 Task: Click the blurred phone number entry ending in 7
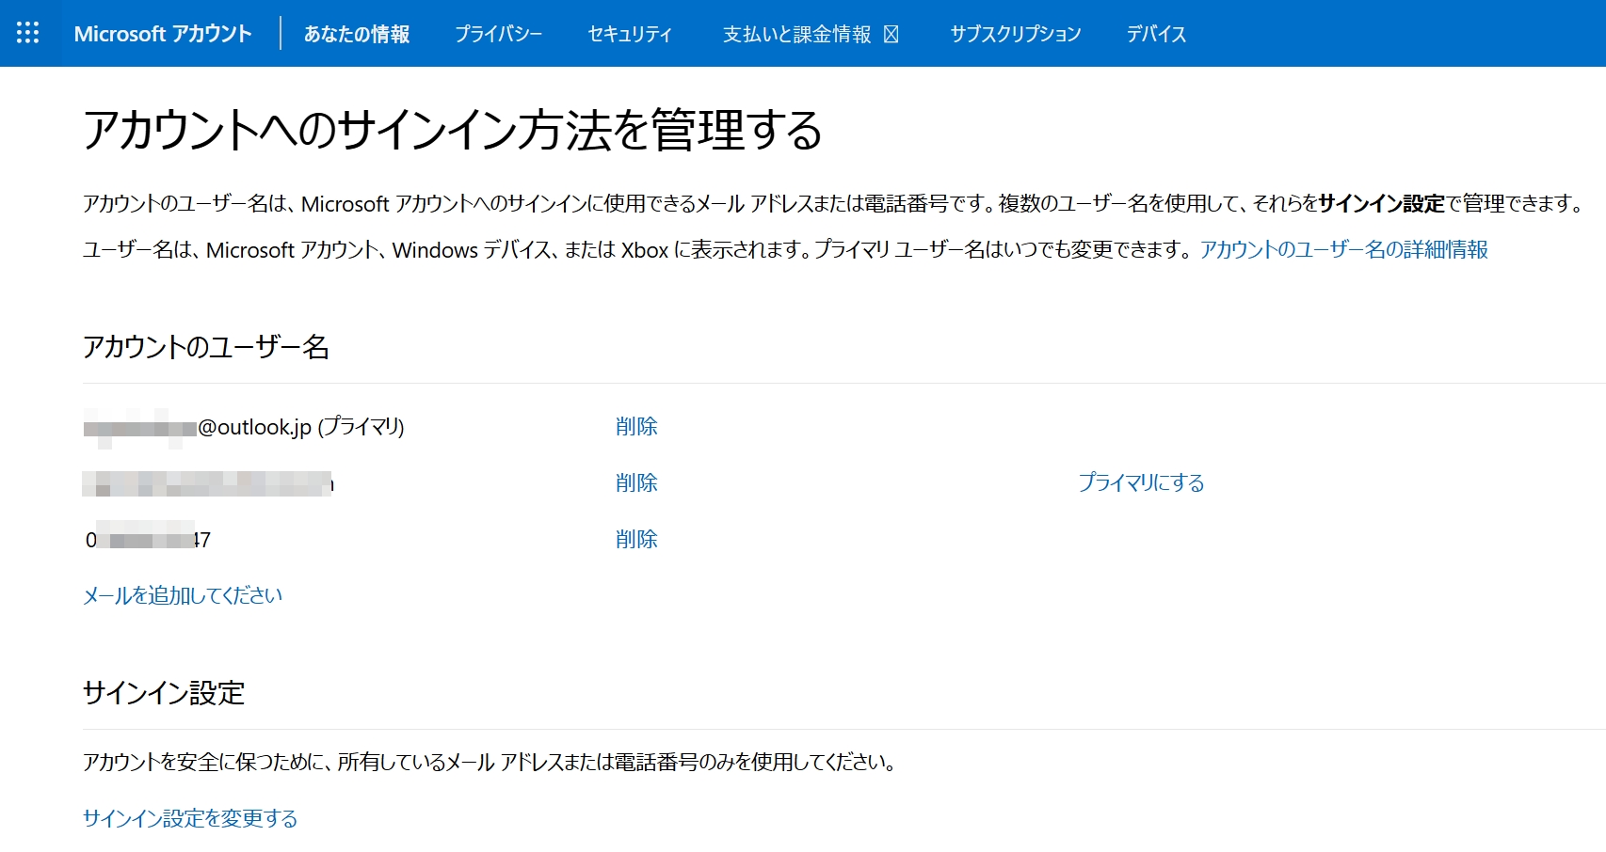coord(148,539)
